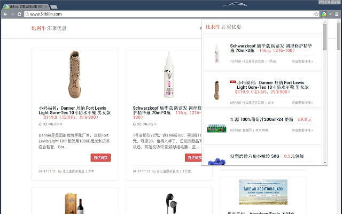Click the 8.5元包邮 price in the popup

pyautogui.click(x=293, y=156)
